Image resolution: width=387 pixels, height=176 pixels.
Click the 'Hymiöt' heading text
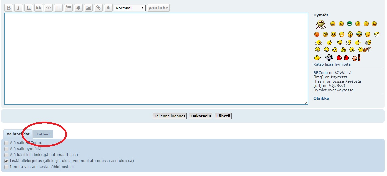(321, 15)
